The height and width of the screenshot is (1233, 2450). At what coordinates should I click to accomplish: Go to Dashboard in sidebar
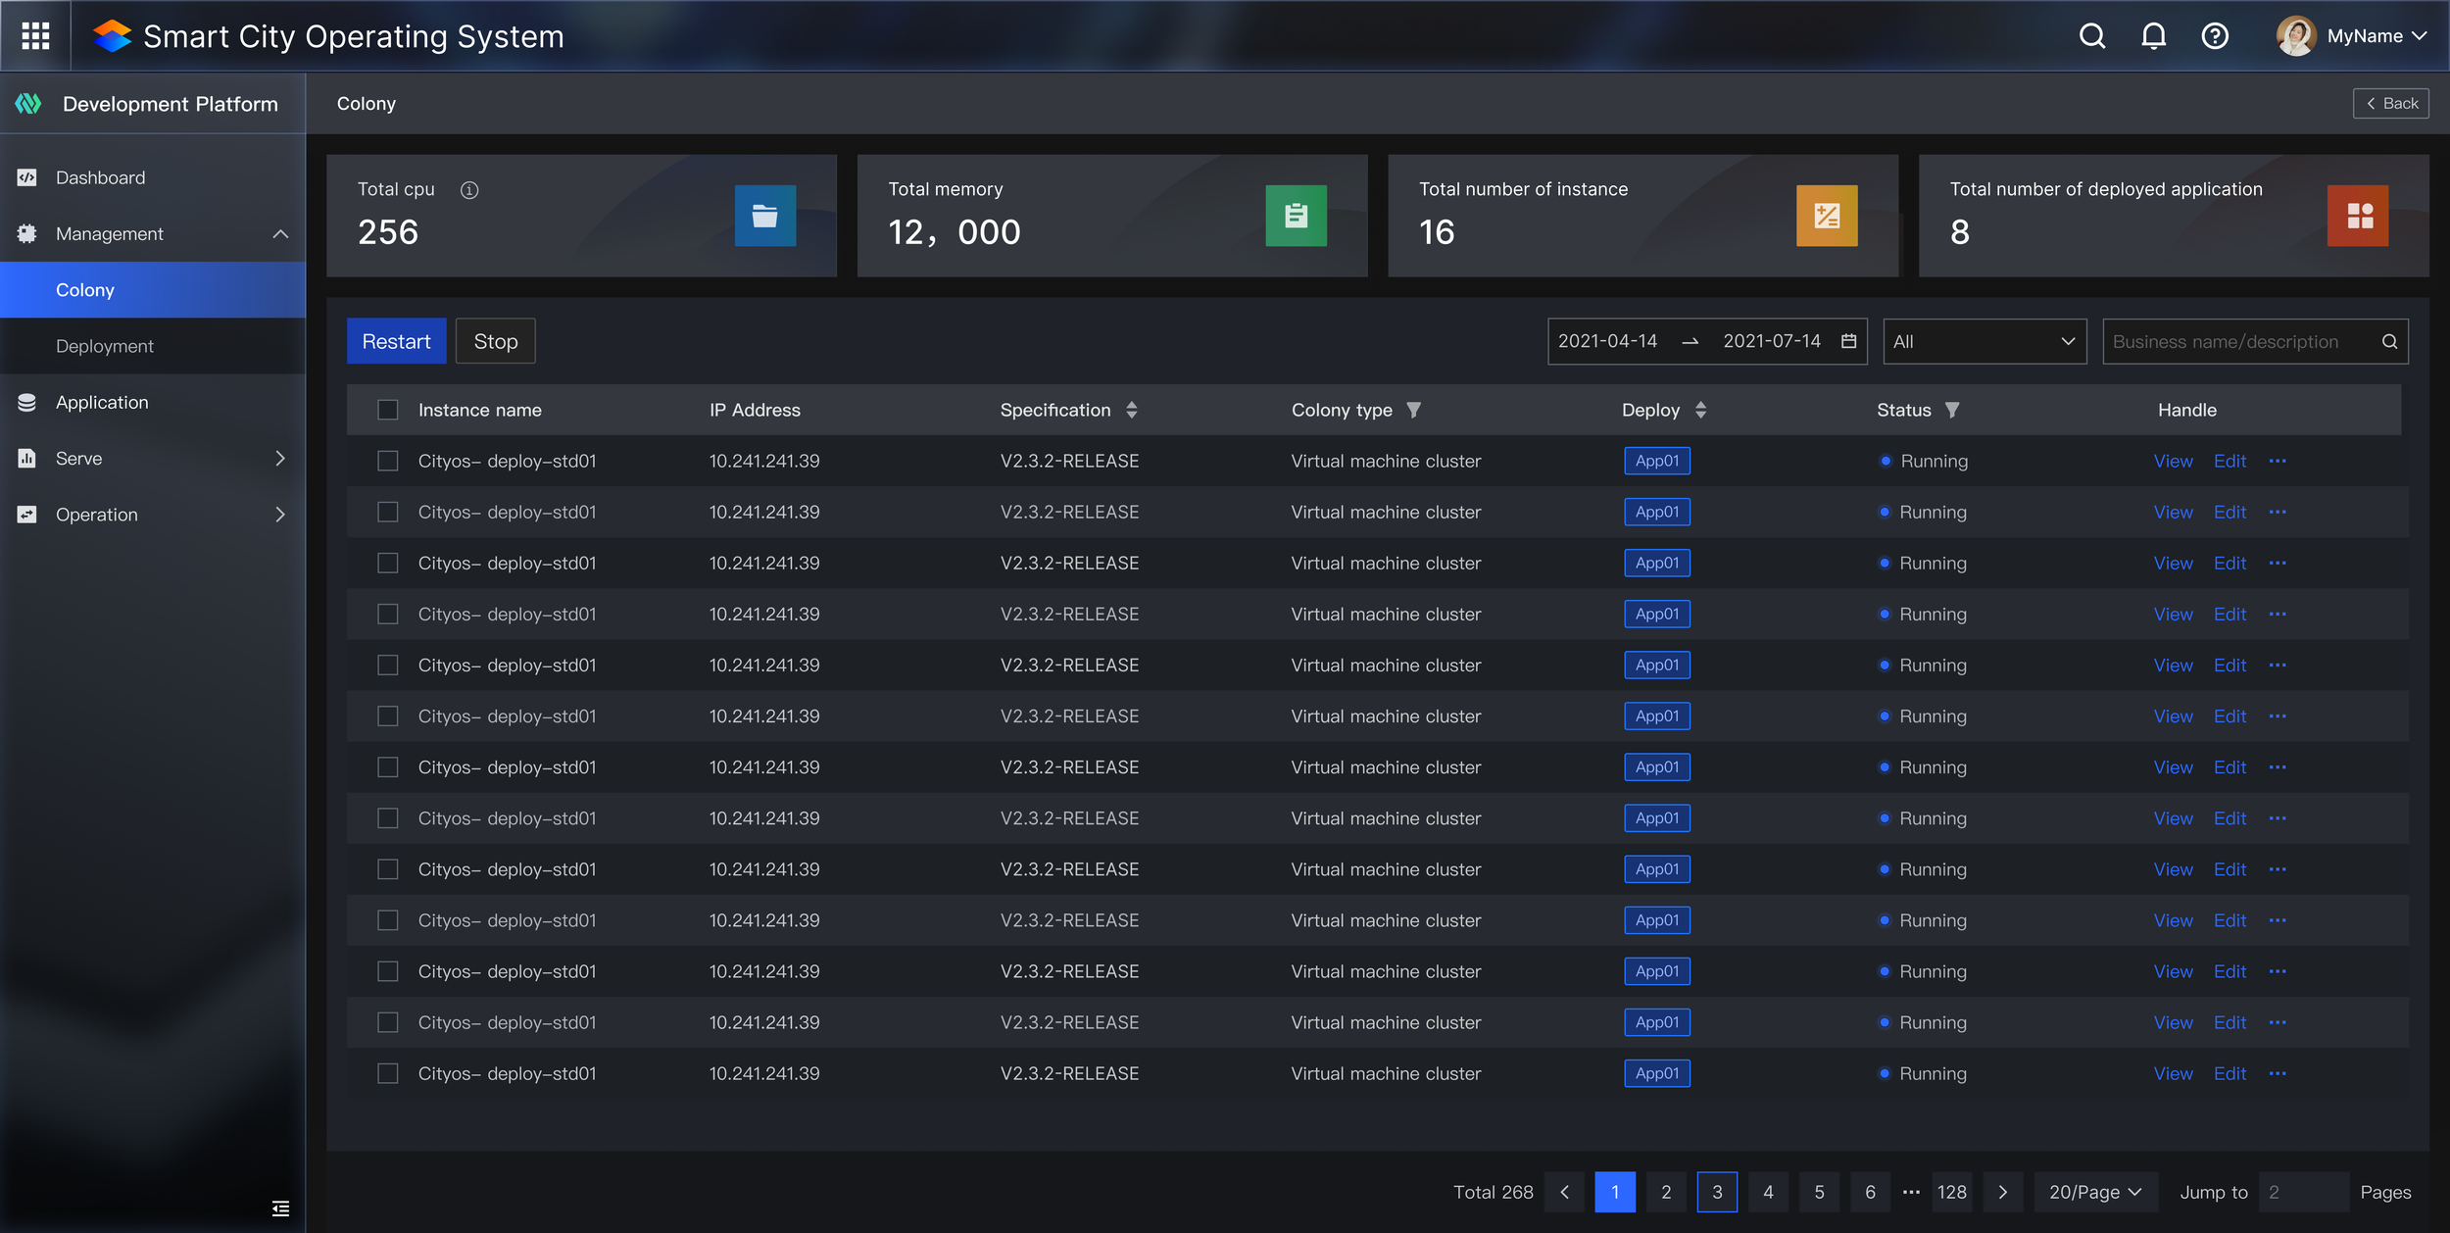click(x=100, y=177)
